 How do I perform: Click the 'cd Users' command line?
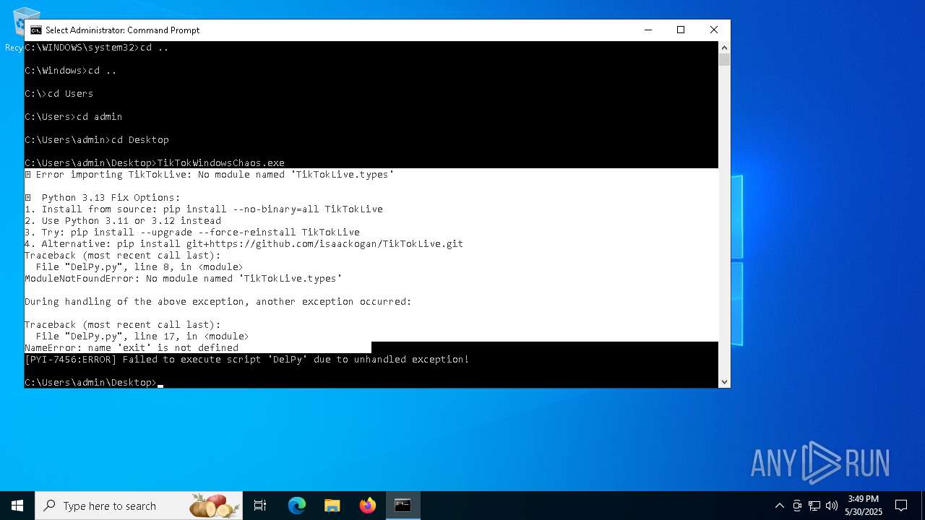coord(59,93)
